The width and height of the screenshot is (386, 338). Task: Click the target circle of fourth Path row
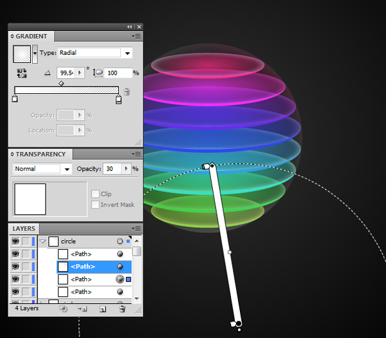click(120, 292)
